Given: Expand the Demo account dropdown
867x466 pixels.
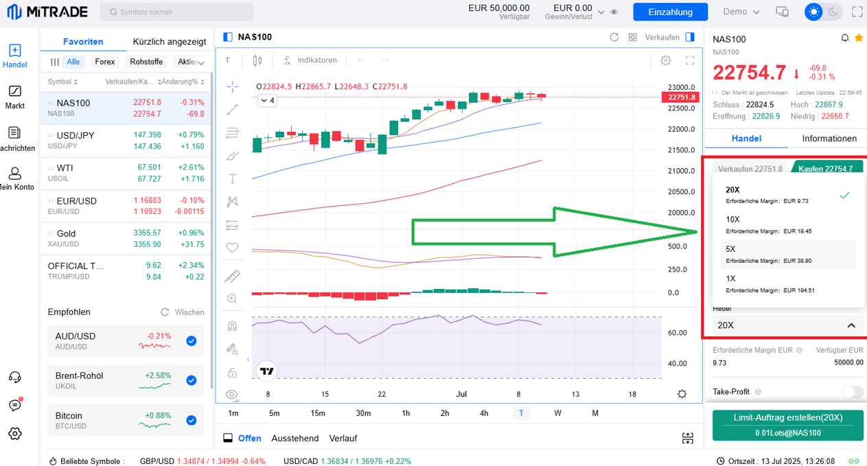Looking at the screenshot, I should tap(741, 12).
